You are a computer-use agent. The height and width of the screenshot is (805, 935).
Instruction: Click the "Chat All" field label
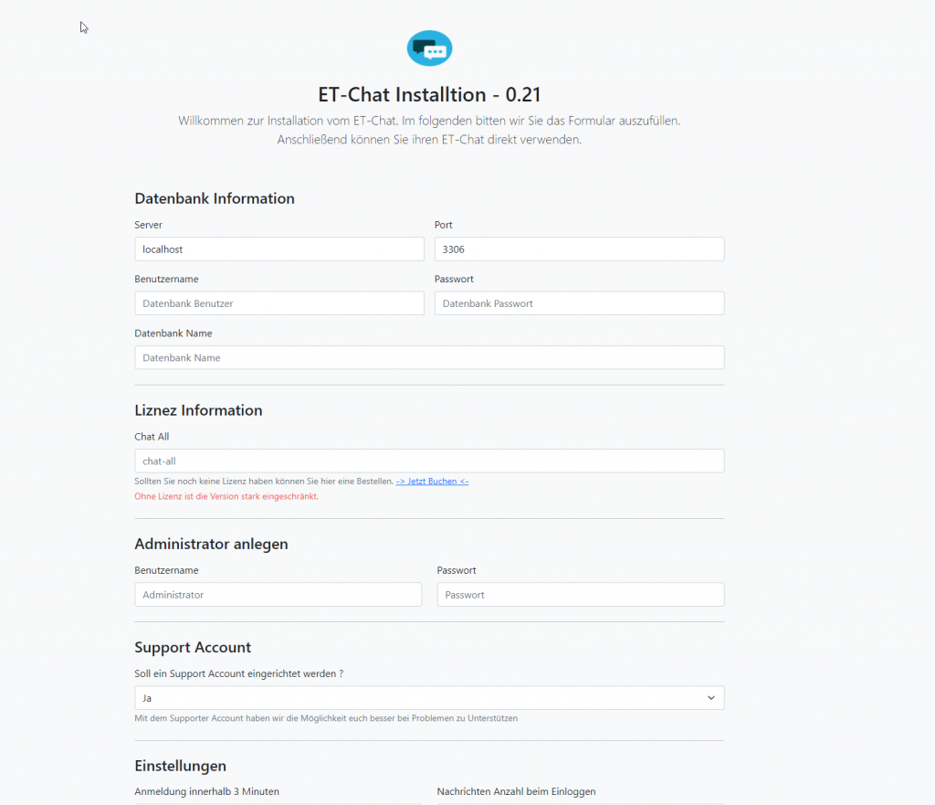[x=152, y=437]
